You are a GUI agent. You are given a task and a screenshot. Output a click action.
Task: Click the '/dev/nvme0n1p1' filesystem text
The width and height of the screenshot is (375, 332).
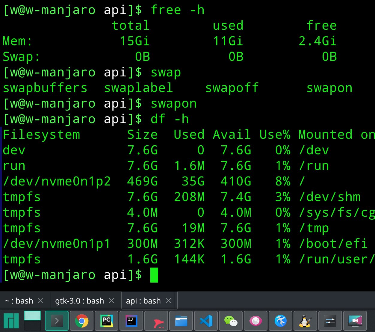(x=57, y=244)
